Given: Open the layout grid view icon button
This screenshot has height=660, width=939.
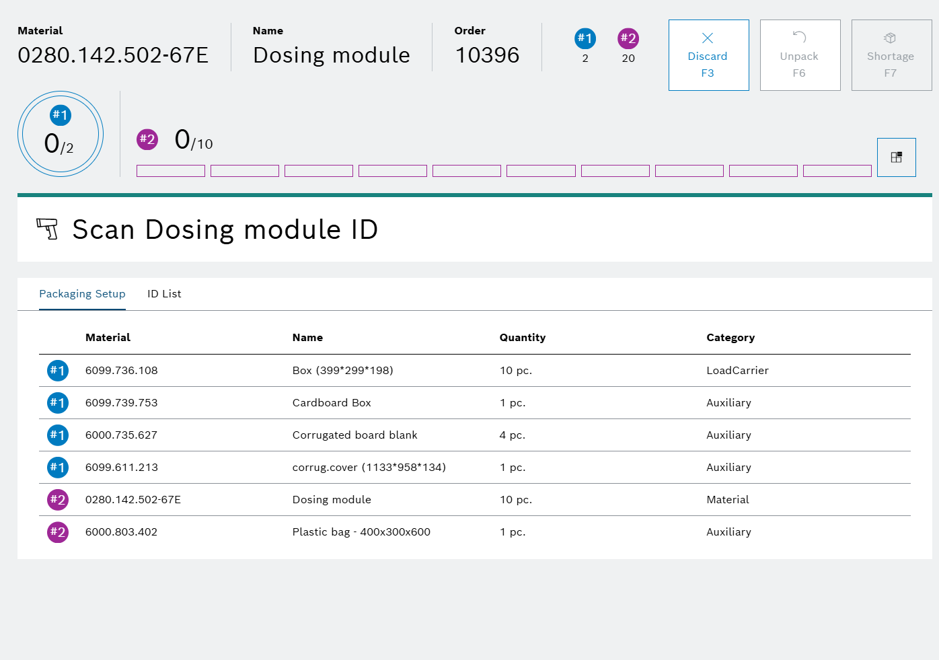Looking at the screenshot, I should (x=896, y=157).
